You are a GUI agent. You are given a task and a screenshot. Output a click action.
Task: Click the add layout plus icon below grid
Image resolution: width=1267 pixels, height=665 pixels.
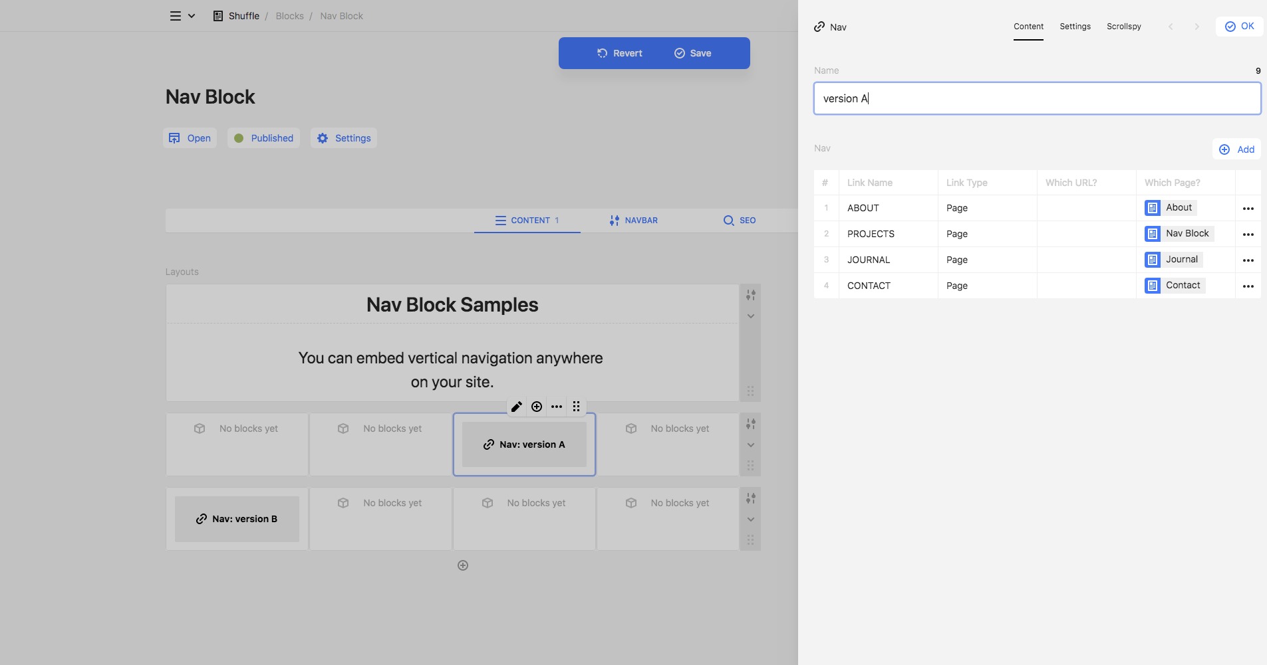click(463, 565)
